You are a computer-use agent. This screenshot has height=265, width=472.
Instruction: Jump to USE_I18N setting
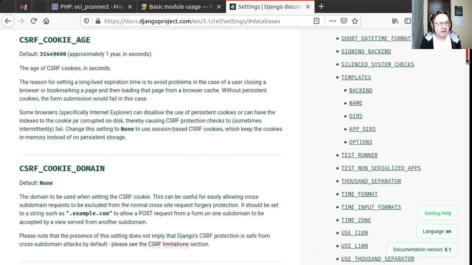[354, 233]
